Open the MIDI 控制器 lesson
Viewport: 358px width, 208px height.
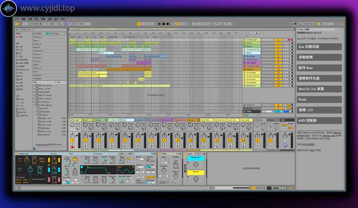pyautogui.click(x=319, y=121)
